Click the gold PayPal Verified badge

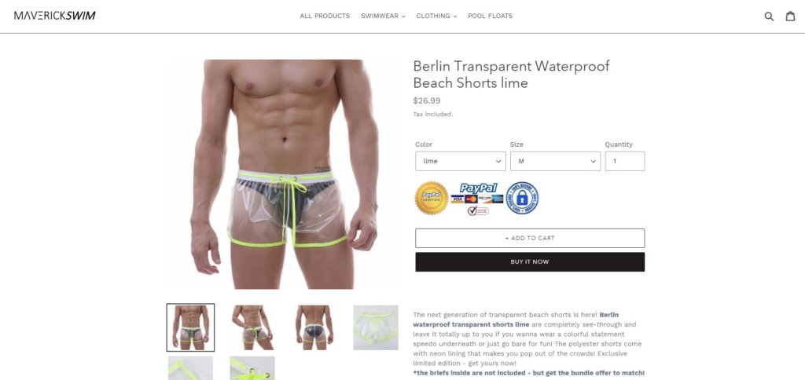pos(432,198)
